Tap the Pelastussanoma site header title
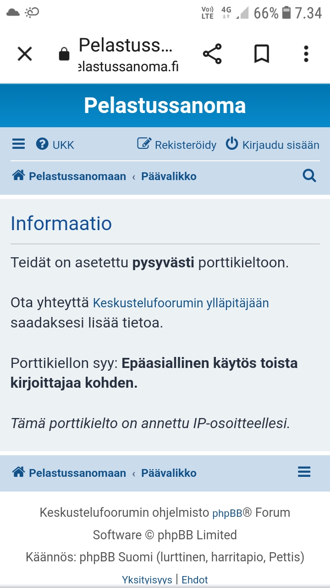 (x=165, y=106)
